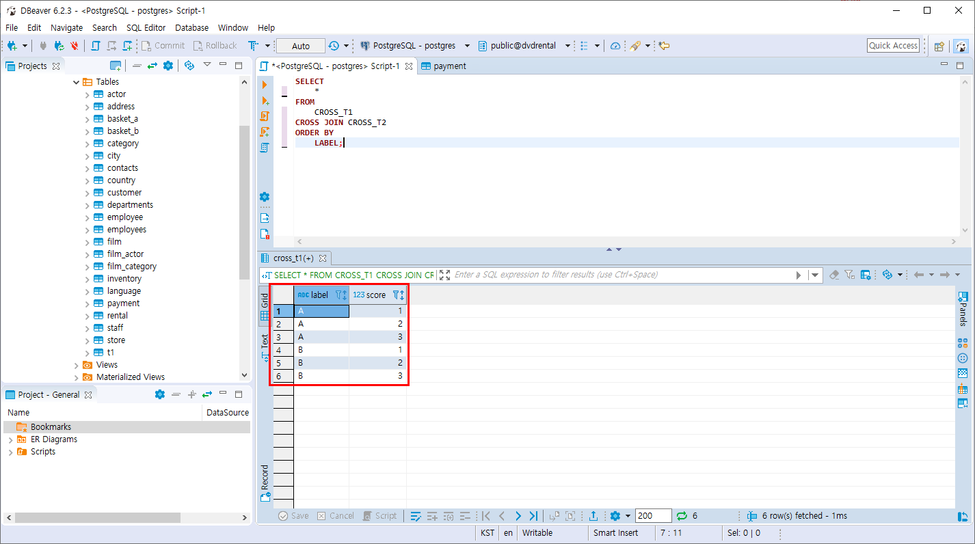975x544 pixels.
Task: Click the Cancel button in results toolbar
Action: coord(335,516)
